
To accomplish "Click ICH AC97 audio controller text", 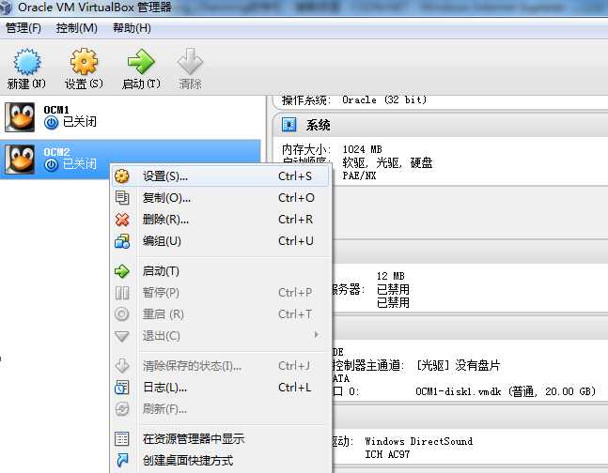I will pyautogui.click(x=387, y=454).
